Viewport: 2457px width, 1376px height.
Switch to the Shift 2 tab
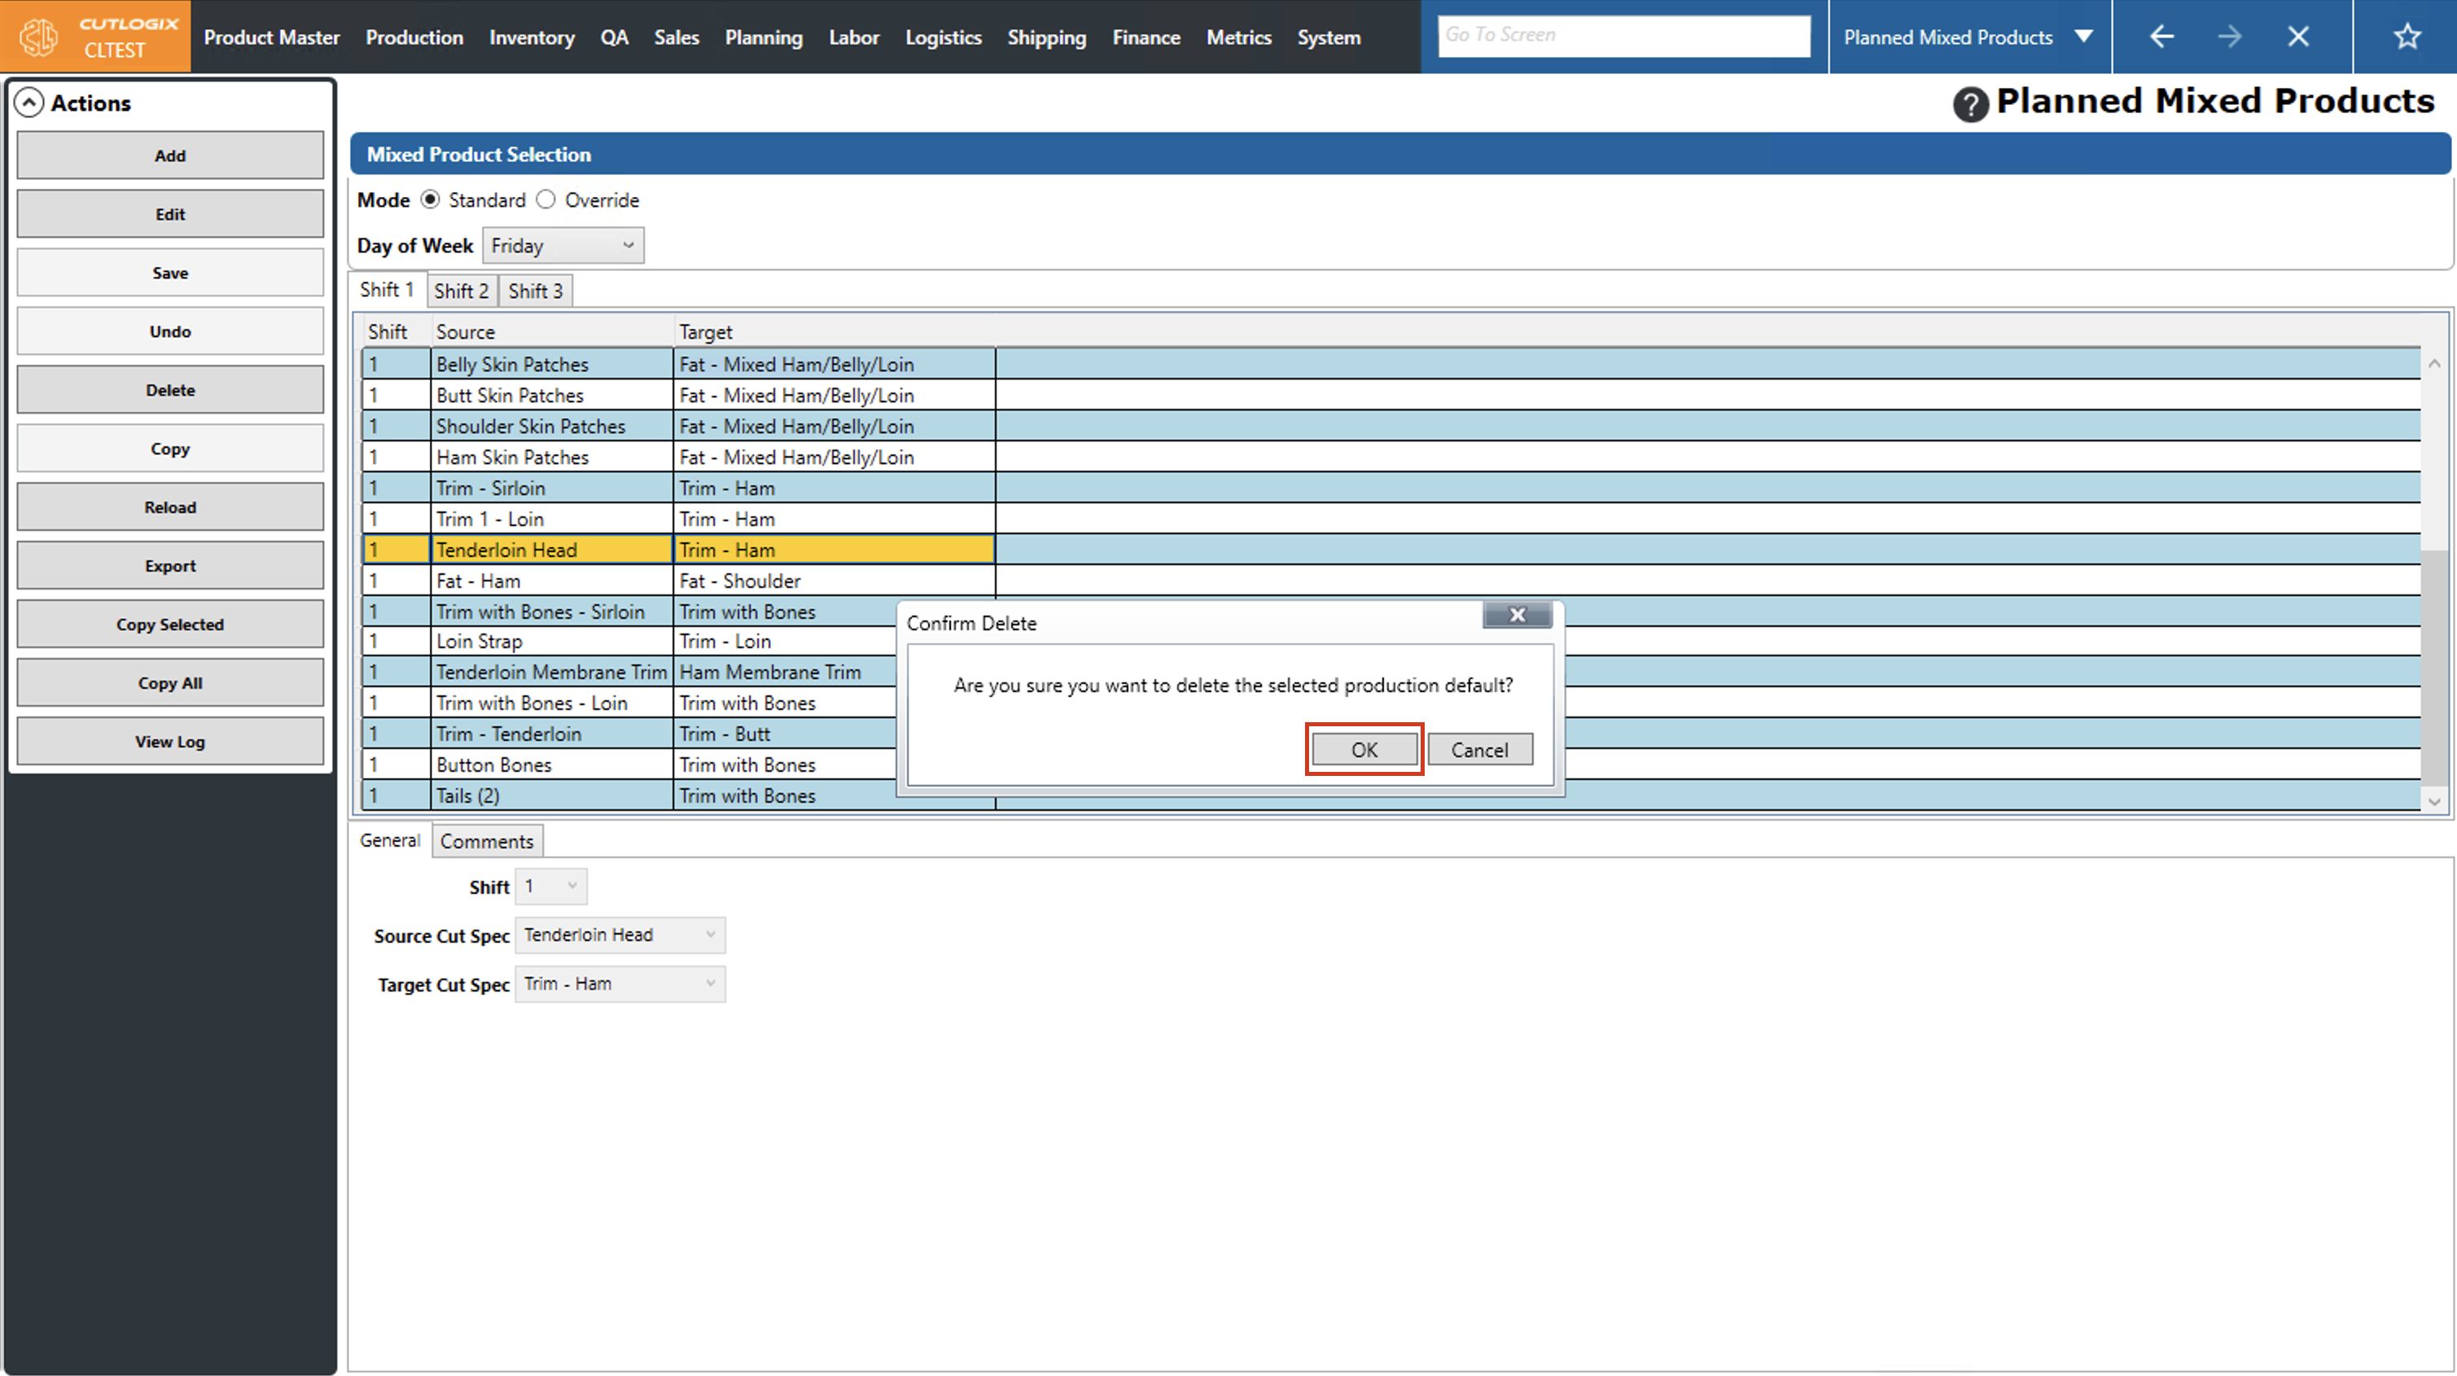(x=461, y=291)
